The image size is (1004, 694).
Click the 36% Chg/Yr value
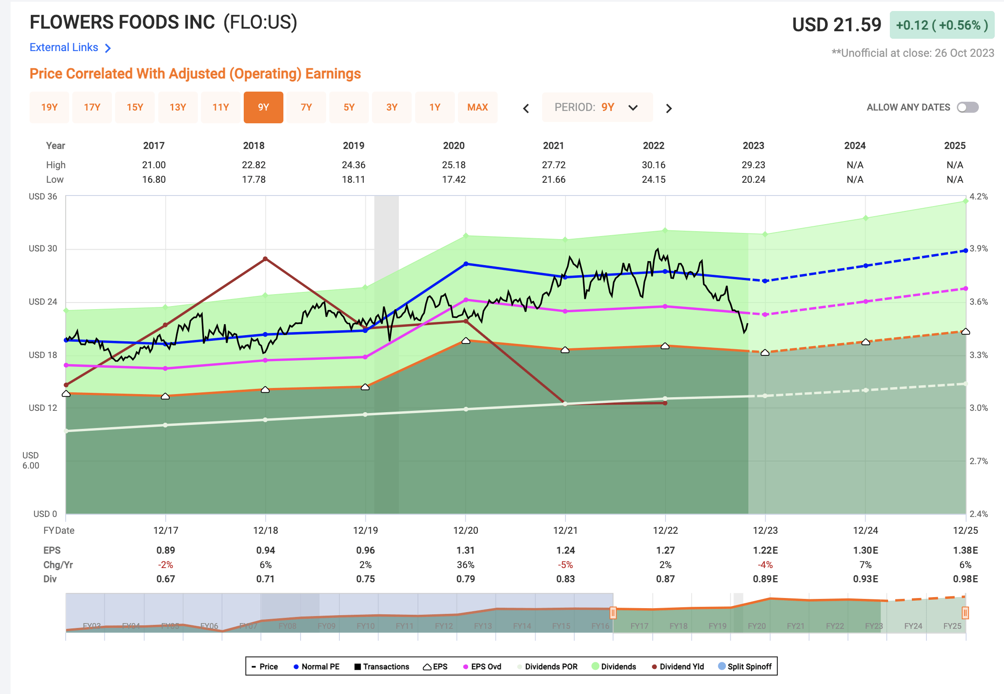[x=465, y=565]
